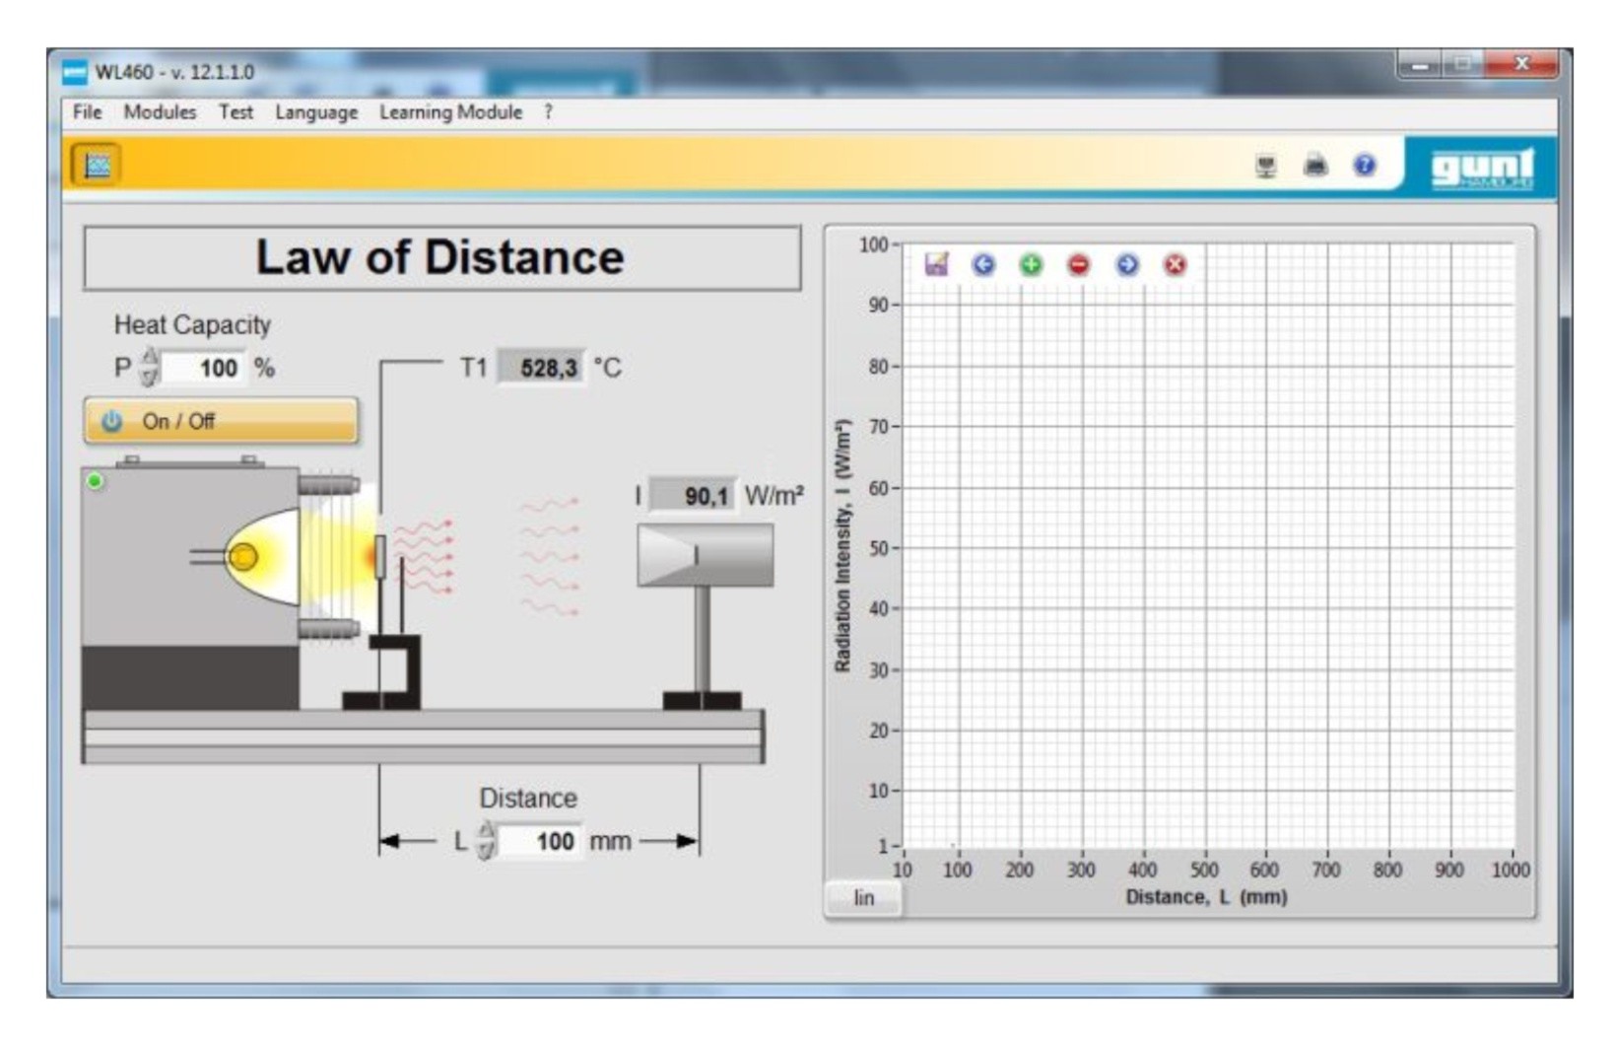1615x1048 pixels.
Task: Click the Distance L value input field
Action: (541, 841)
